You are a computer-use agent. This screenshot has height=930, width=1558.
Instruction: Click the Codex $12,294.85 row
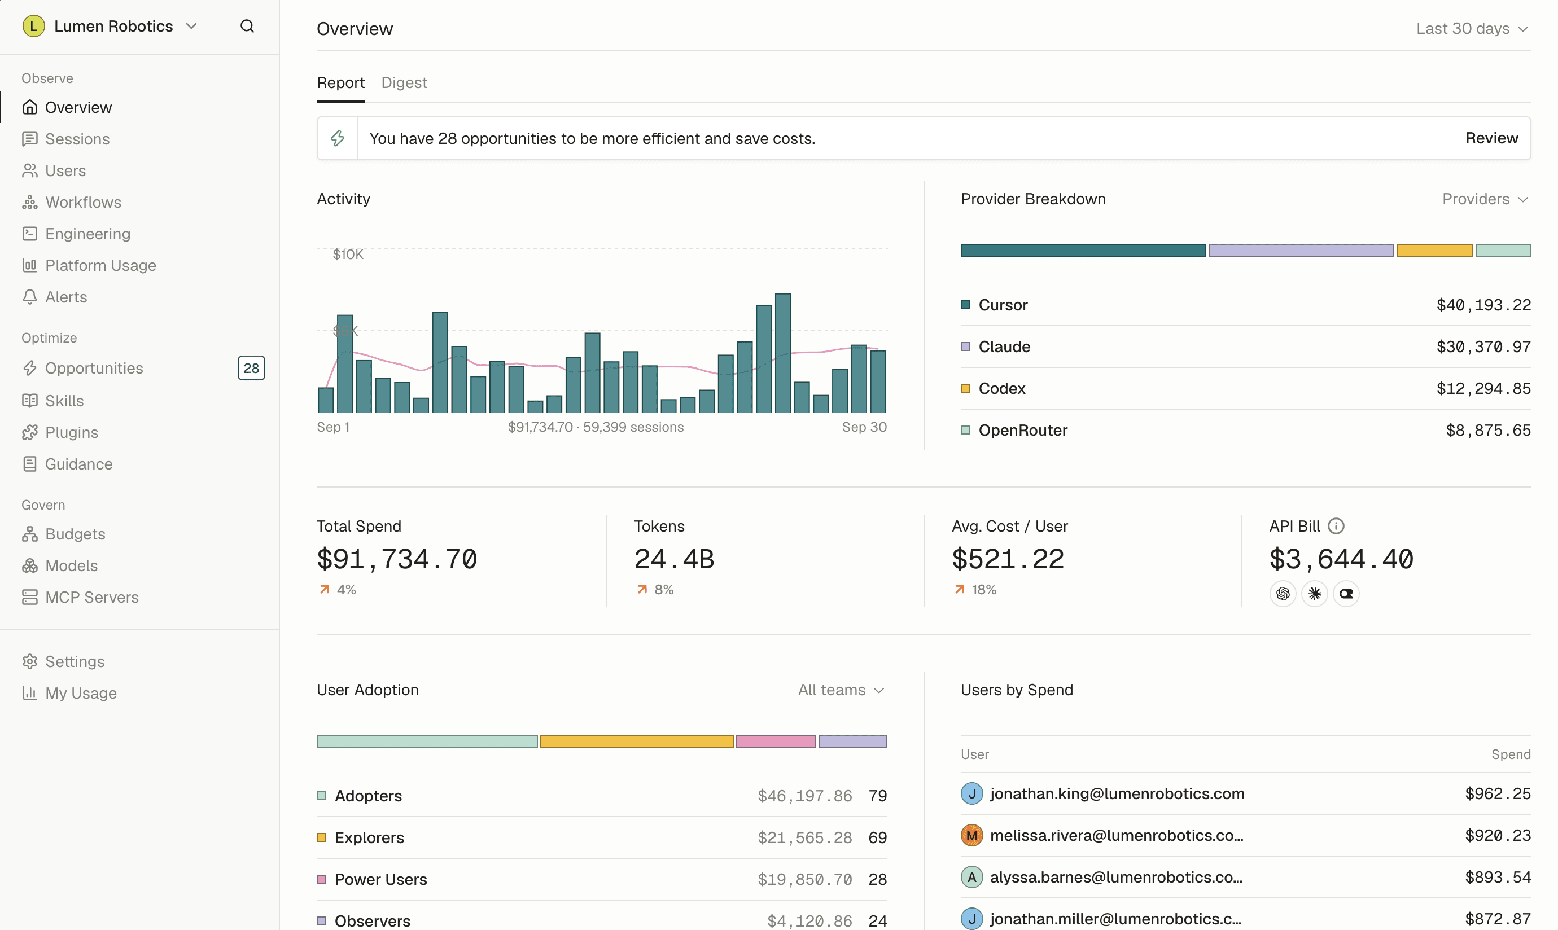pos(1246,389)
